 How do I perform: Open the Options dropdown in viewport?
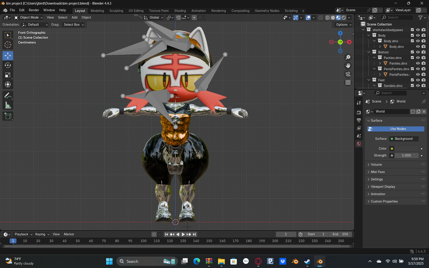tap(344, 24)
